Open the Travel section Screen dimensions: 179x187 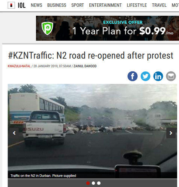point(159,5)
